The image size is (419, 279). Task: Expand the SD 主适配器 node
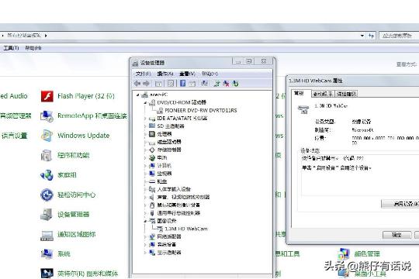pos(145,126)
